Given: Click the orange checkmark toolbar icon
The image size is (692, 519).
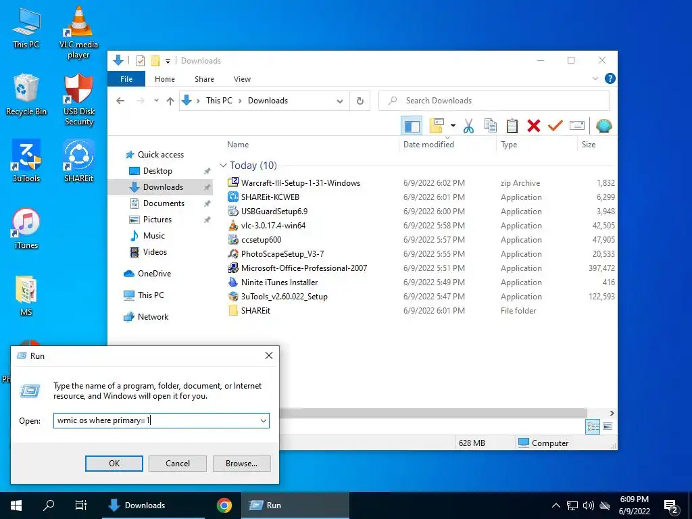Looking at the screenshot, I should [x=555, y=126].
